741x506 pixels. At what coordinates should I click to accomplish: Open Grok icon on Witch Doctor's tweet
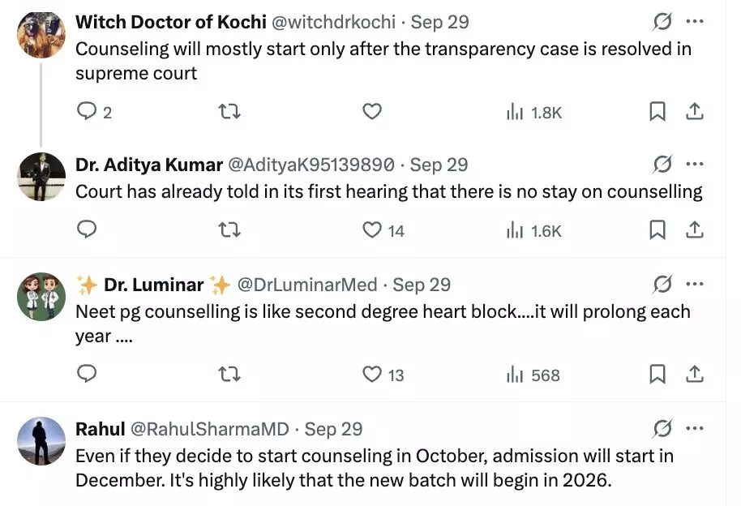(662, 20)
